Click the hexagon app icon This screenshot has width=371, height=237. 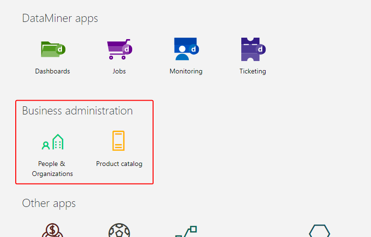319,231
